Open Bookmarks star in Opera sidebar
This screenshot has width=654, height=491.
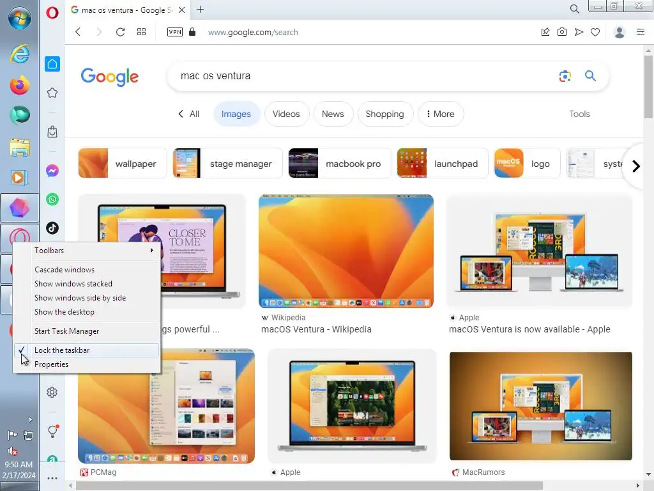point(52,93)
